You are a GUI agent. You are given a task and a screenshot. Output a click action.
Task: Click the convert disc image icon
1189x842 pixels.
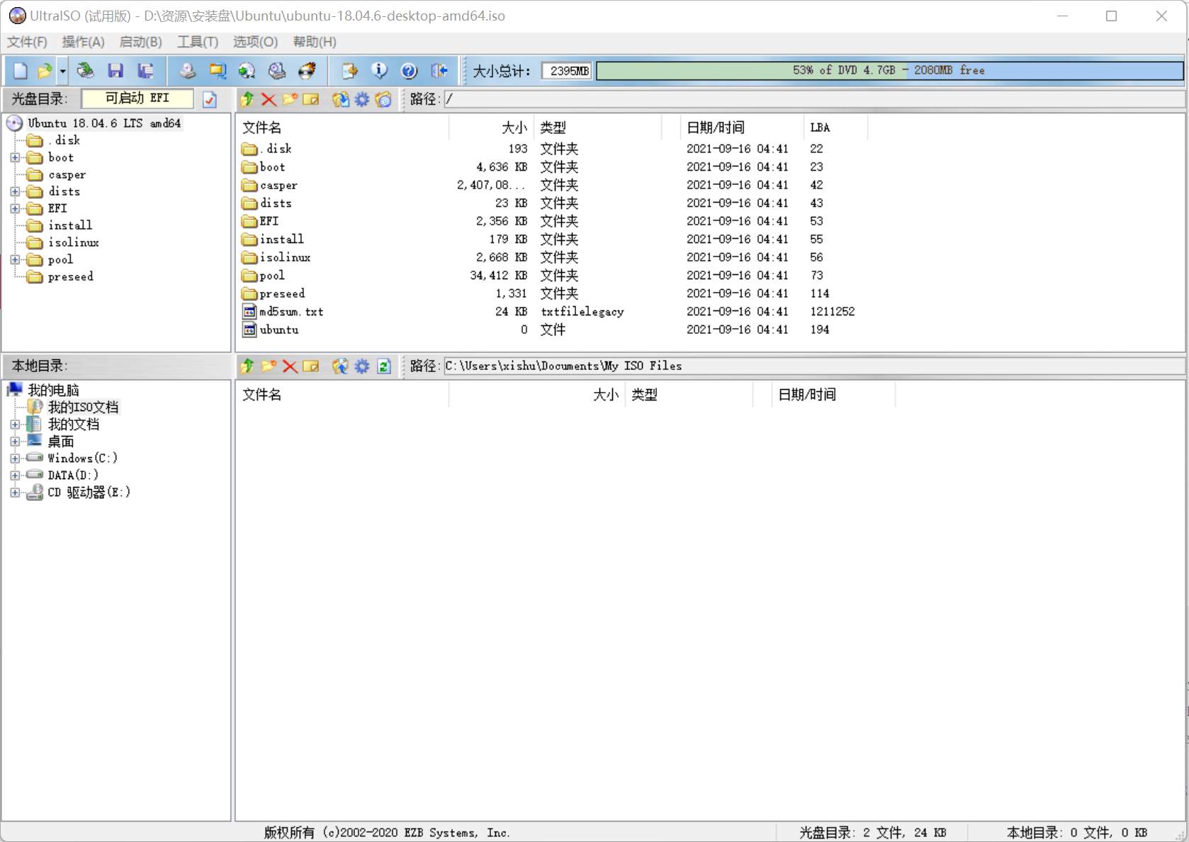pos(247,70)
